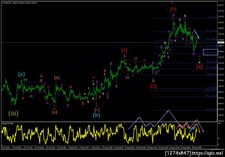Screen dimensions: 225x157
Task: Select the cyan (b) wave label
Action: 96,115
